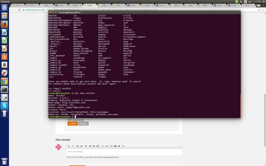The width and height of the screenshot is (266, 166).
Task: View Hortonworks site security info
Action: (x=34, y=10)
